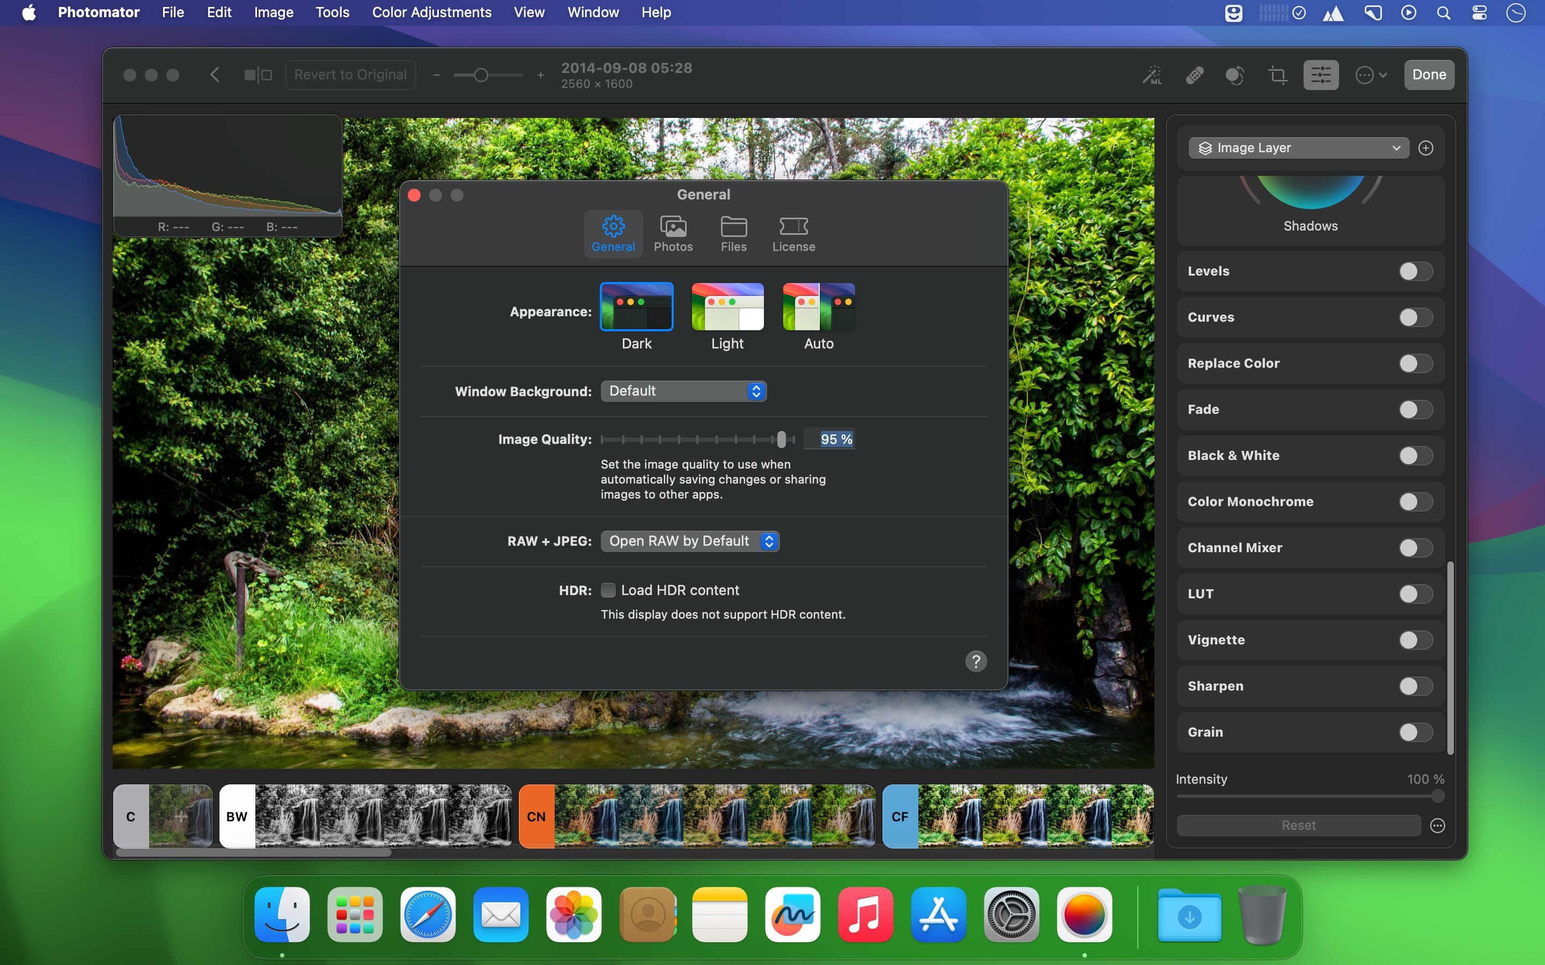
Task: Click the add layer plus icon
Action: point(1425,148)
